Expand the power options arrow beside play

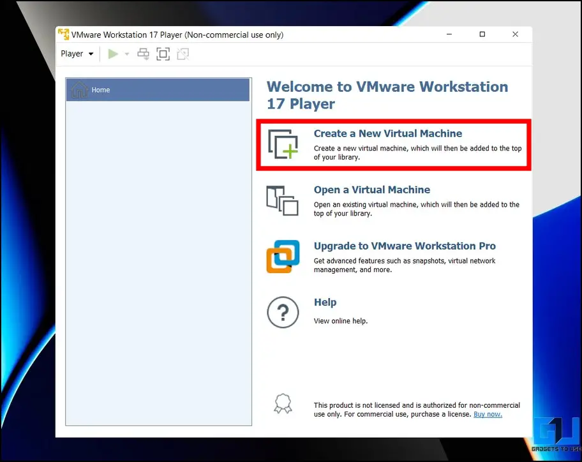point(127,54)
